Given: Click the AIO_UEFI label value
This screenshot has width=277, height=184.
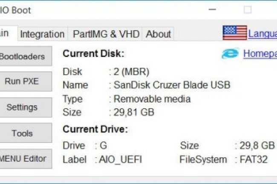Looking at the screenshot, I should [120, 160].
